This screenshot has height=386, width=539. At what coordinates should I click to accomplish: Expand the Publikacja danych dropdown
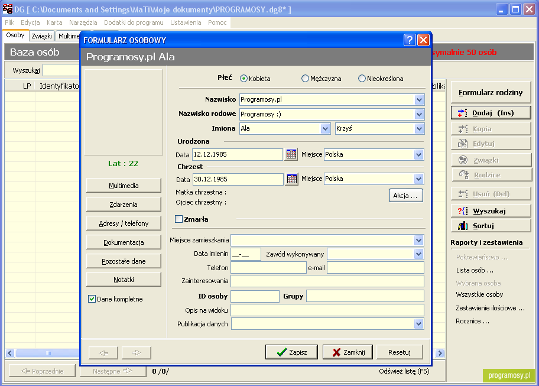click(418, 323)
